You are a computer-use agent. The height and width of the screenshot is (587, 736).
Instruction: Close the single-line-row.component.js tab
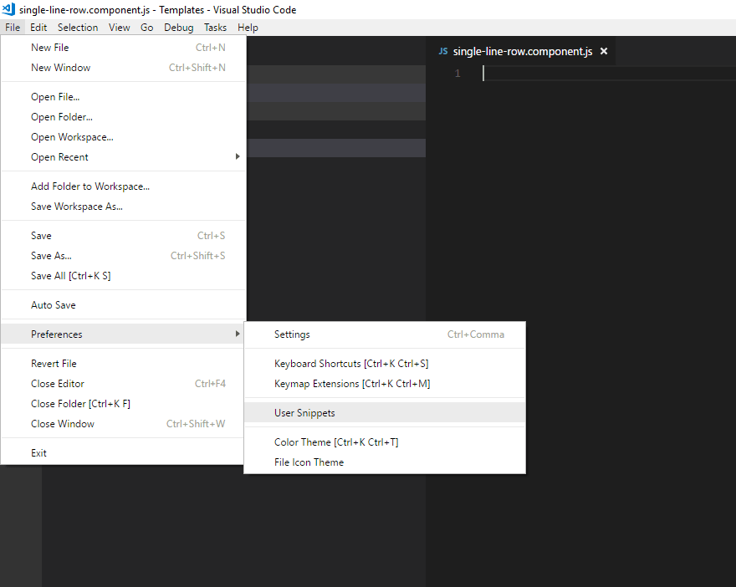point(604,52)
